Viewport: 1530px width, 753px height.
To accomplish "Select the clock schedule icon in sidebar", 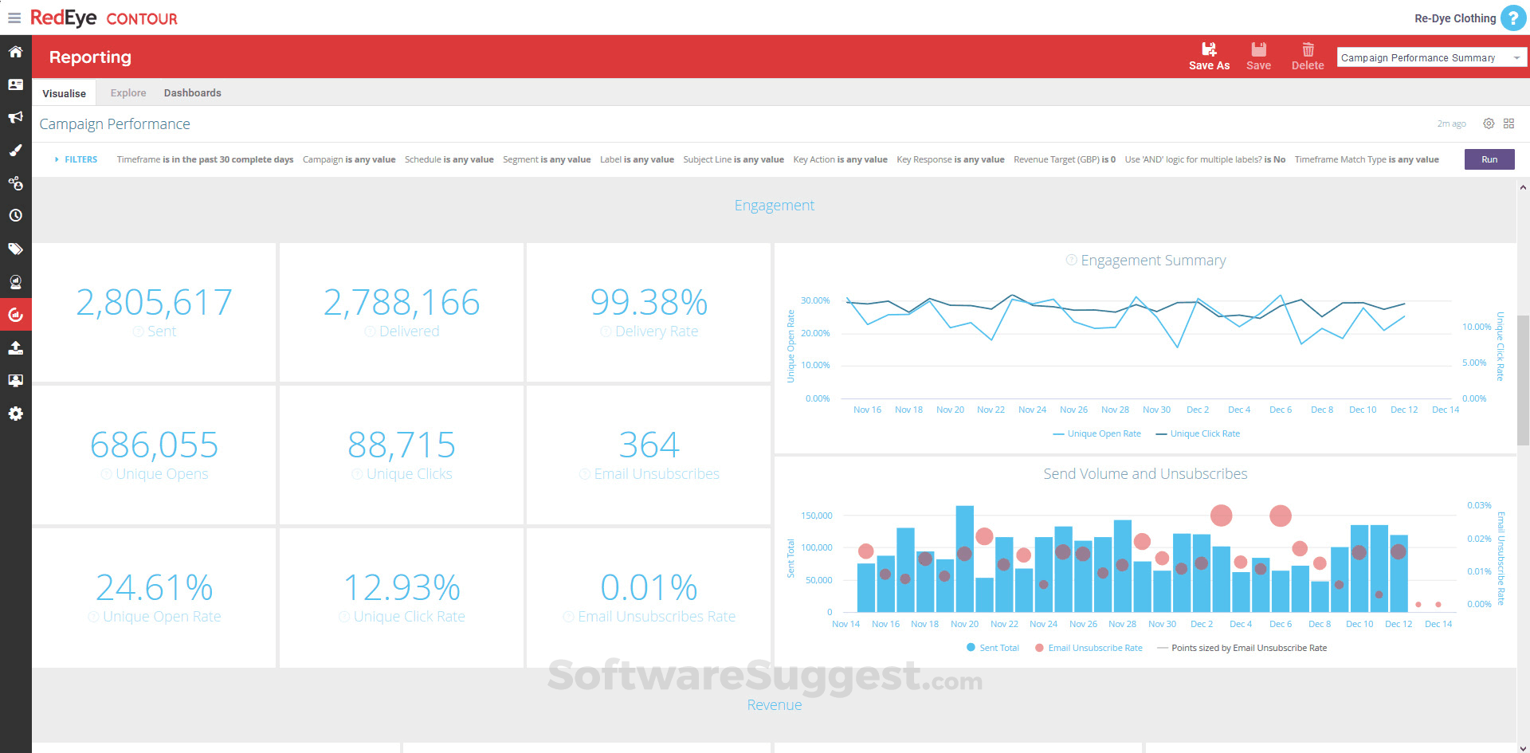I will pos(15,215).
